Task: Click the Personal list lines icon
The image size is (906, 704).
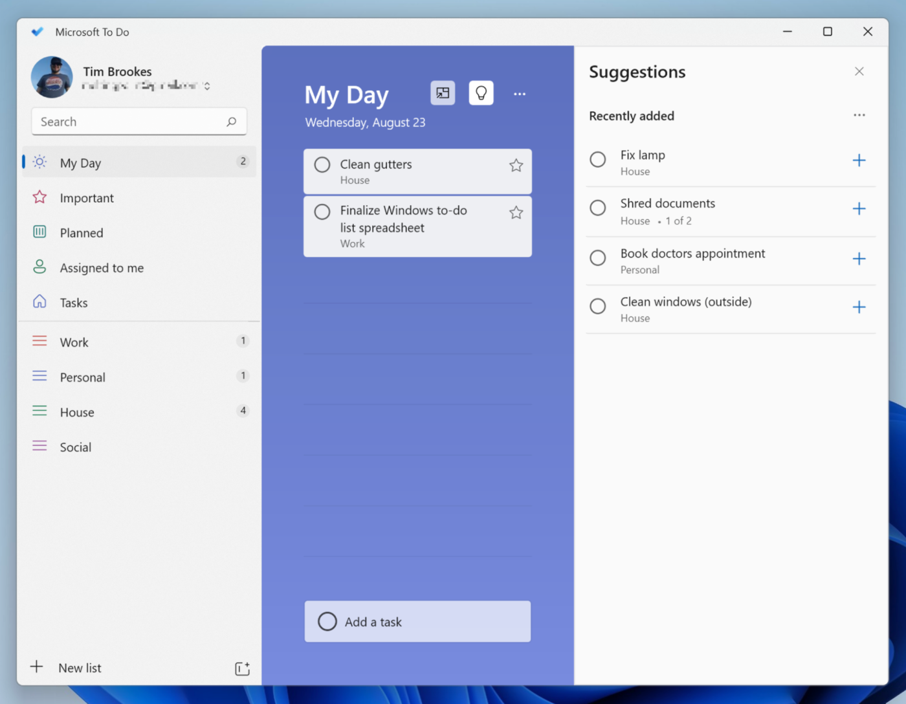Action: [x=39, y=375]
